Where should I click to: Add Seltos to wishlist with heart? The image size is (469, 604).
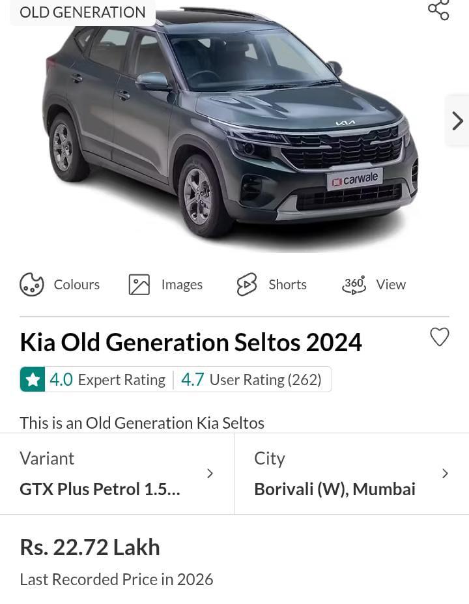[x=440, y=337]
